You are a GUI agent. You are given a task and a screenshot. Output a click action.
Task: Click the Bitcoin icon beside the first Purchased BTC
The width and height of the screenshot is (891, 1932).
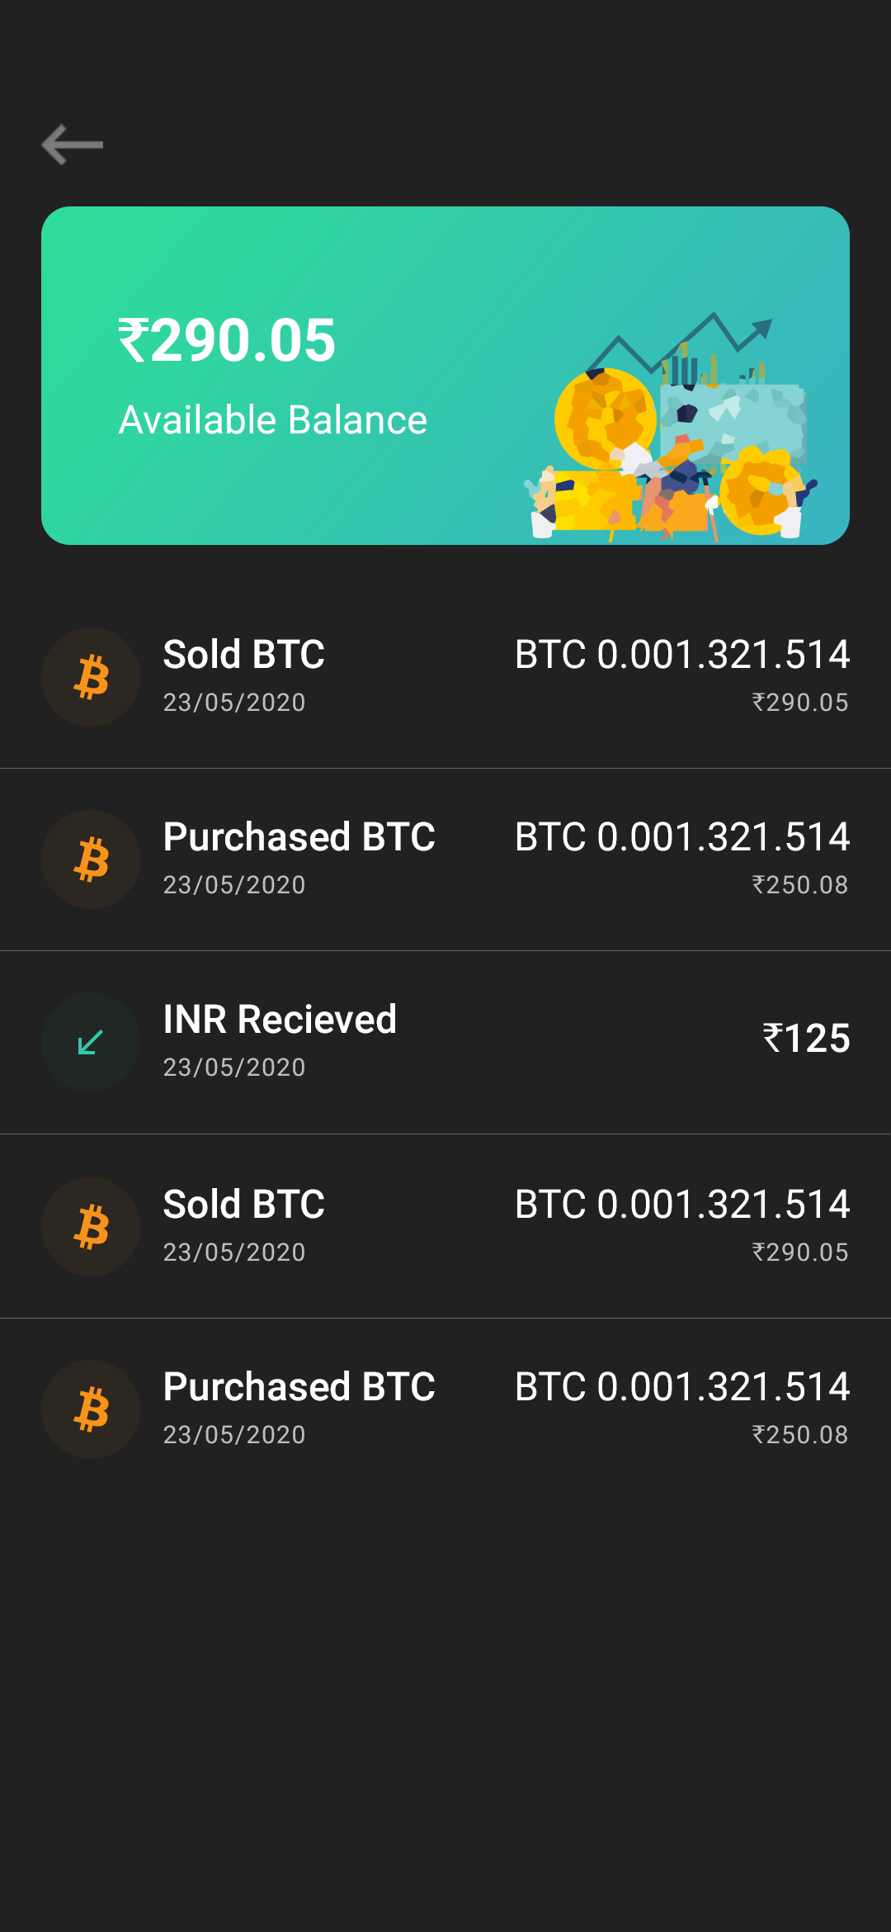click(x=91, y=860)
